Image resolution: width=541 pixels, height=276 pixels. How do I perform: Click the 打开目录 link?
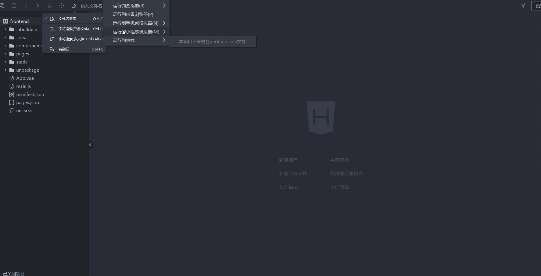point(288,187)
